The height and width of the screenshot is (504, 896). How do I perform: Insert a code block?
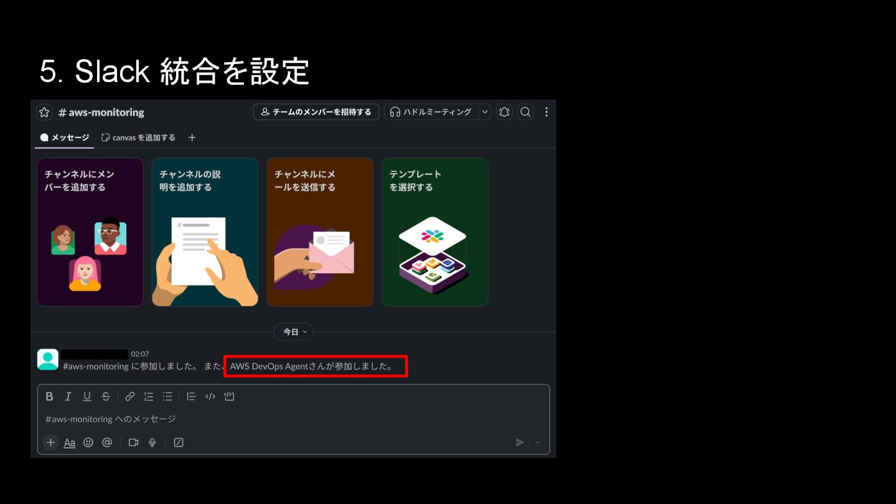tap(229, 396)
